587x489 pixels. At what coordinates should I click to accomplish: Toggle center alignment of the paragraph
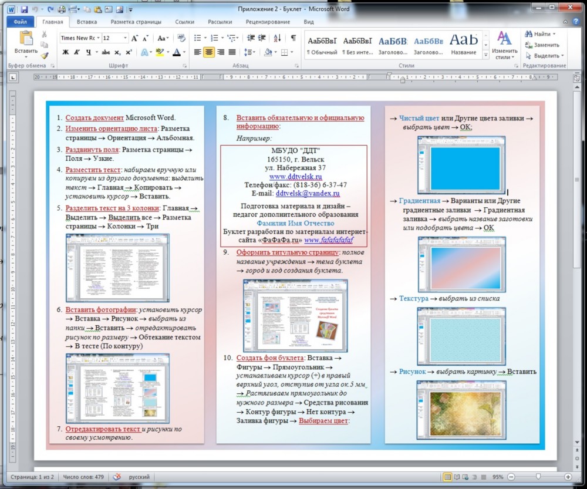tap(209, 52)
